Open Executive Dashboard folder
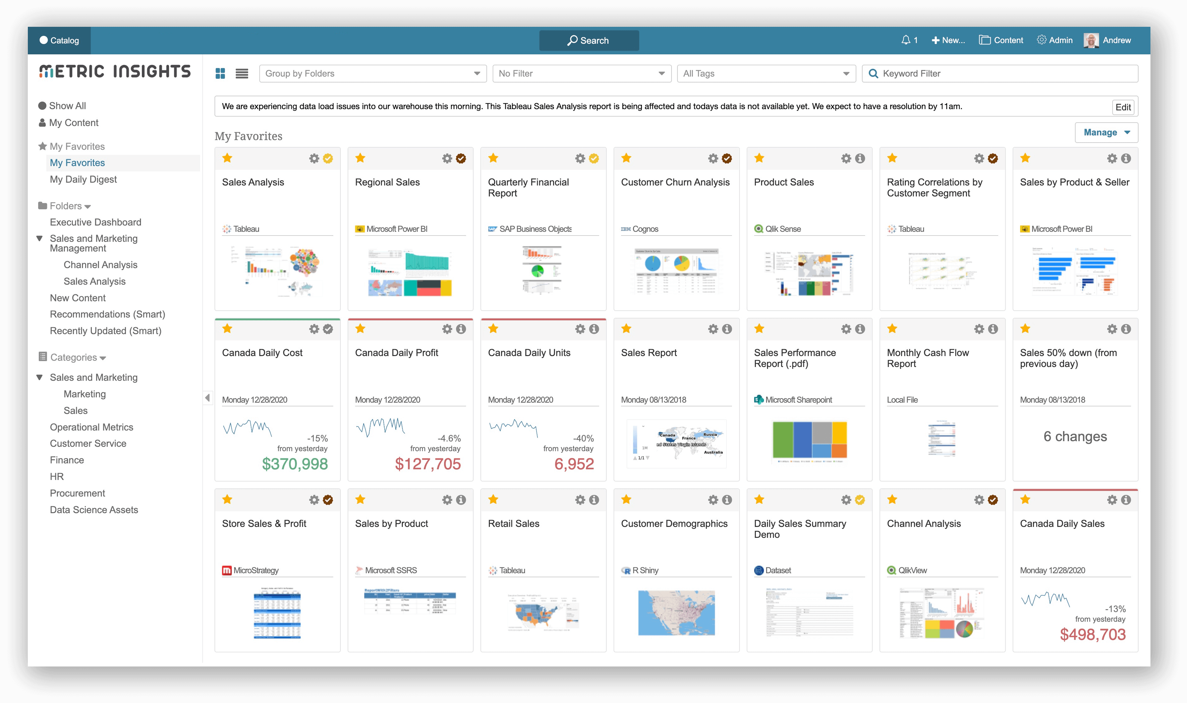 tap(95, 222)
